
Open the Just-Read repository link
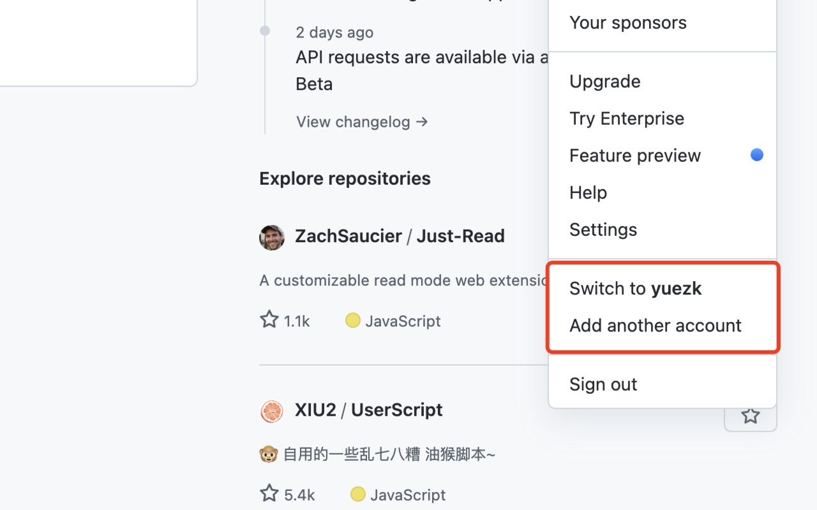[461, 237]
